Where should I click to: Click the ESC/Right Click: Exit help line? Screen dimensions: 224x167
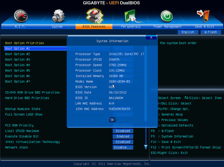(x=169, y=153)
